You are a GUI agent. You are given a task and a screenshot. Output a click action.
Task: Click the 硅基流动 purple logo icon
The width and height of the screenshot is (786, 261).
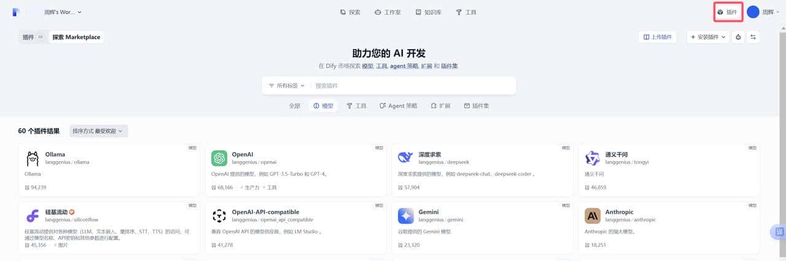click(x=33, y=216)
